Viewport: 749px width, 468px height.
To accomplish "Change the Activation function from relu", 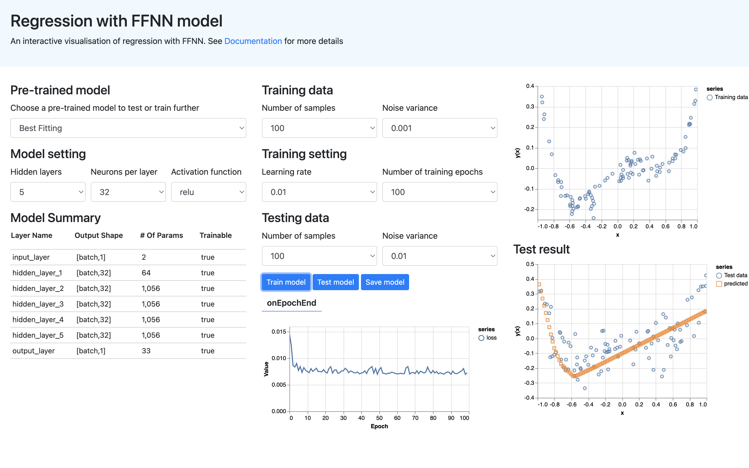I will [x=209, y=192].
